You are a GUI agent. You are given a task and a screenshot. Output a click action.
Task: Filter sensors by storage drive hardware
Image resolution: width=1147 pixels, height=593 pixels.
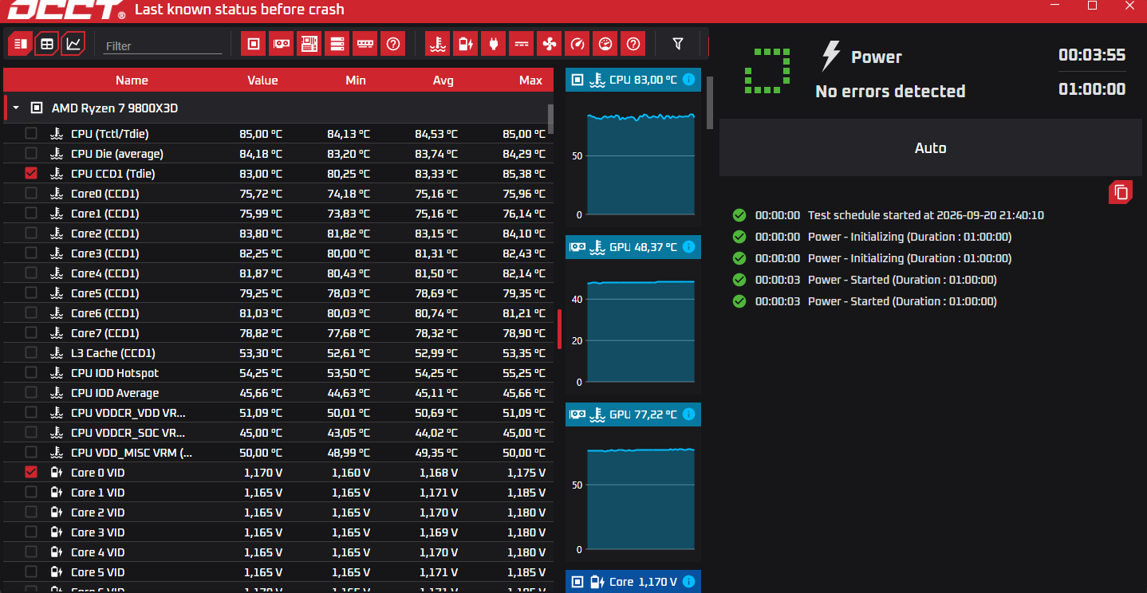point(337,44)
